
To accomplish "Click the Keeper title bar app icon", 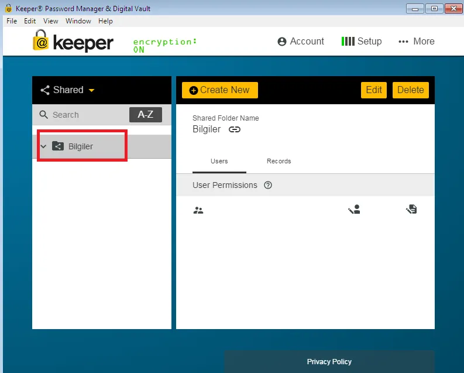I will [9, 8].
